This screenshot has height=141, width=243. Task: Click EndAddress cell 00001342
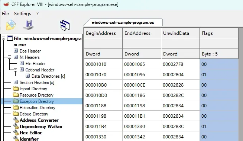[142, 137]
